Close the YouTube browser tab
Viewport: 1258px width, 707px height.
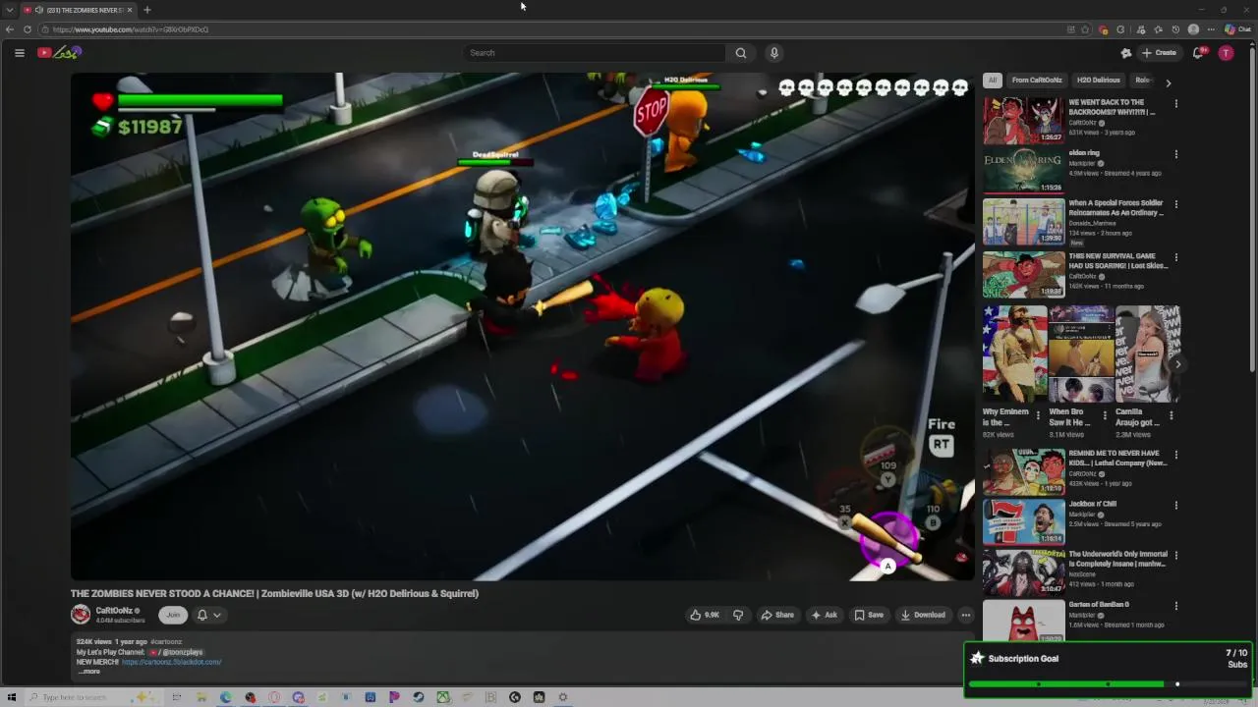[130, 10]
